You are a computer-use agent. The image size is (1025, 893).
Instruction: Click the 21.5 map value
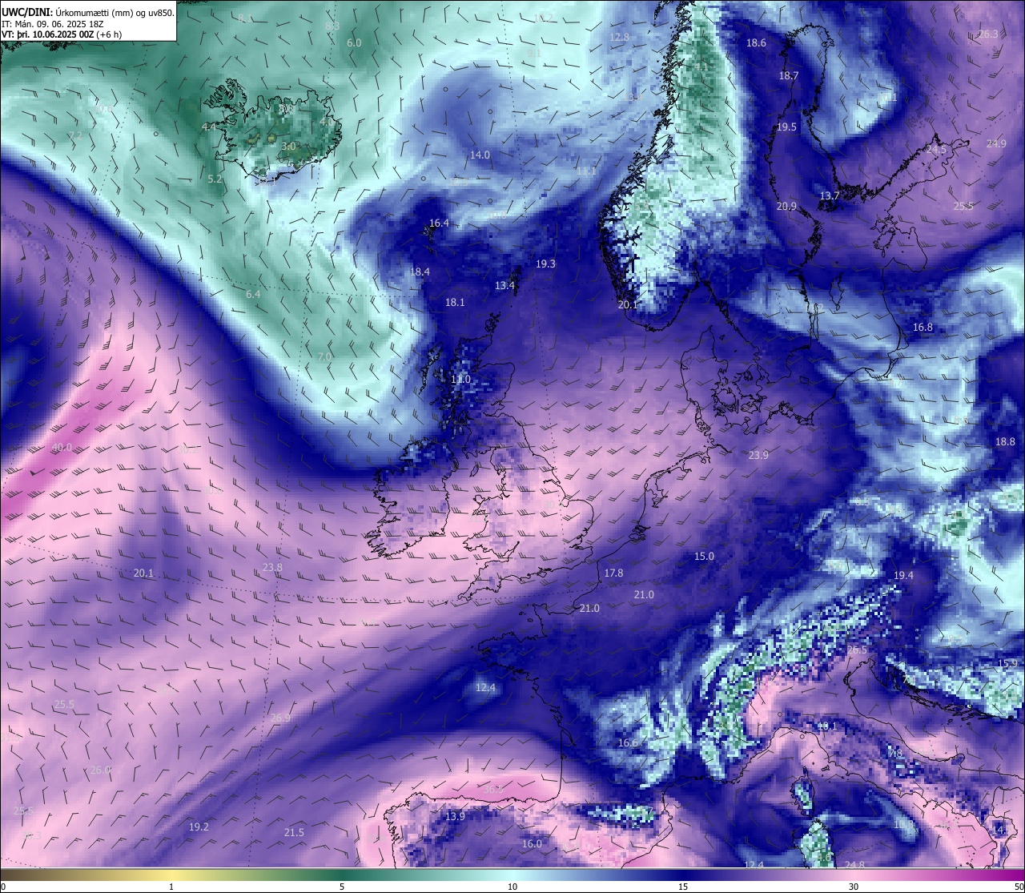point(294,833)
